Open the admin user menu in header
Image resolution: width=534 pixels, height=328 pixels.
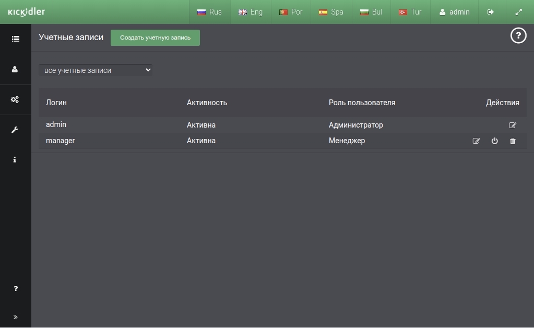(x=454, y=12)
